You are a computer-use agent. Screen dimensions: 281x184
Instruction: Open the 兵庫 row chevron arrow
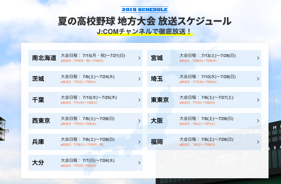[139, 142]
